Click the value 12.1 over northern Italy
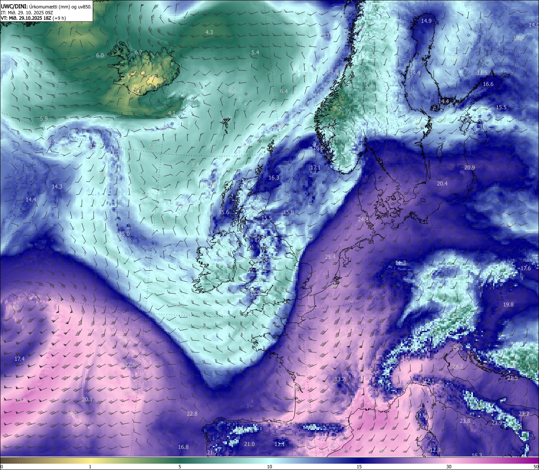 click(429, 381)
